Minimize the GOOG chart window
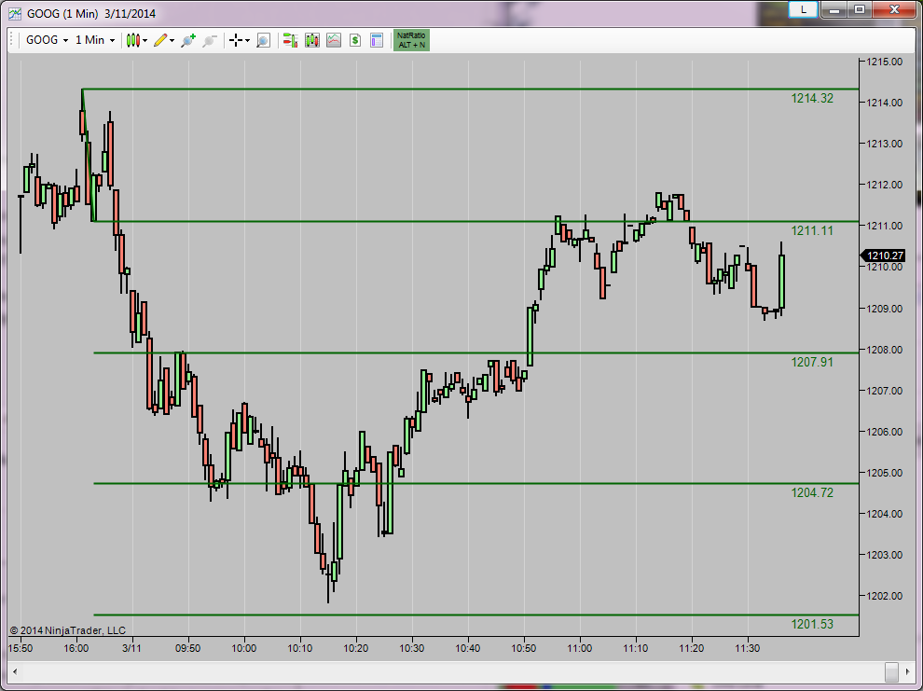This screenshot has height=691, width=923. [833, 9]
